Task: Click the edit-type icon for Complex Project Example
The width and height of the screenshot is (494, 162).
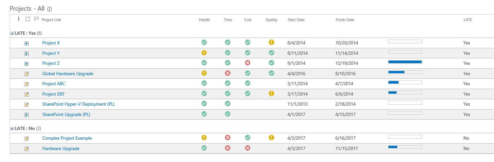Action: pos(27,138)
